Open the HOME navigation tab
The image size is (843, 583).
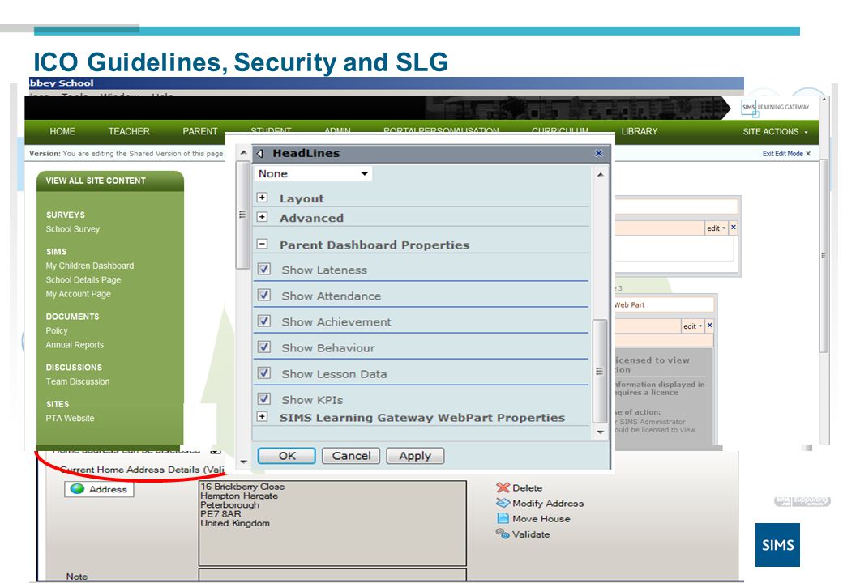(62, 131)
